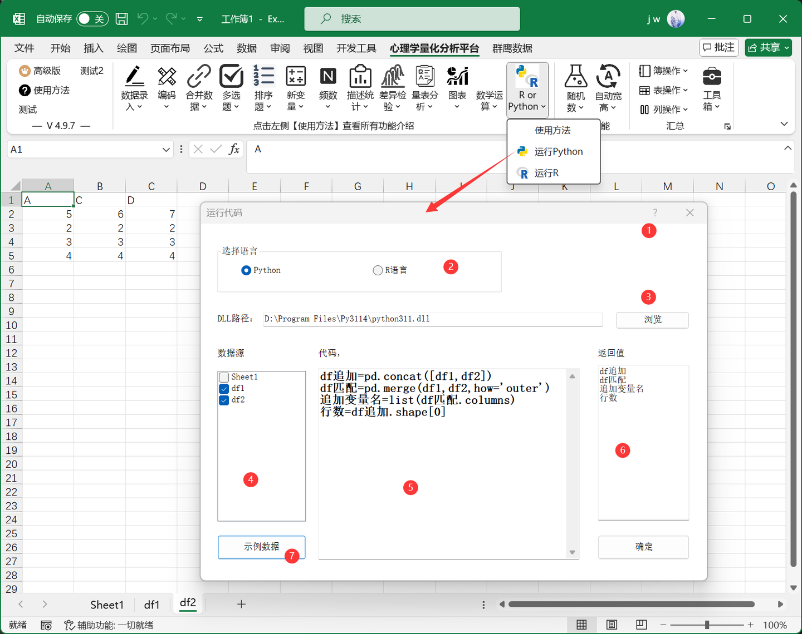Open the 开始 Home ribbon tab
Screen dimensions: 802x634
[x=60, y=48]
